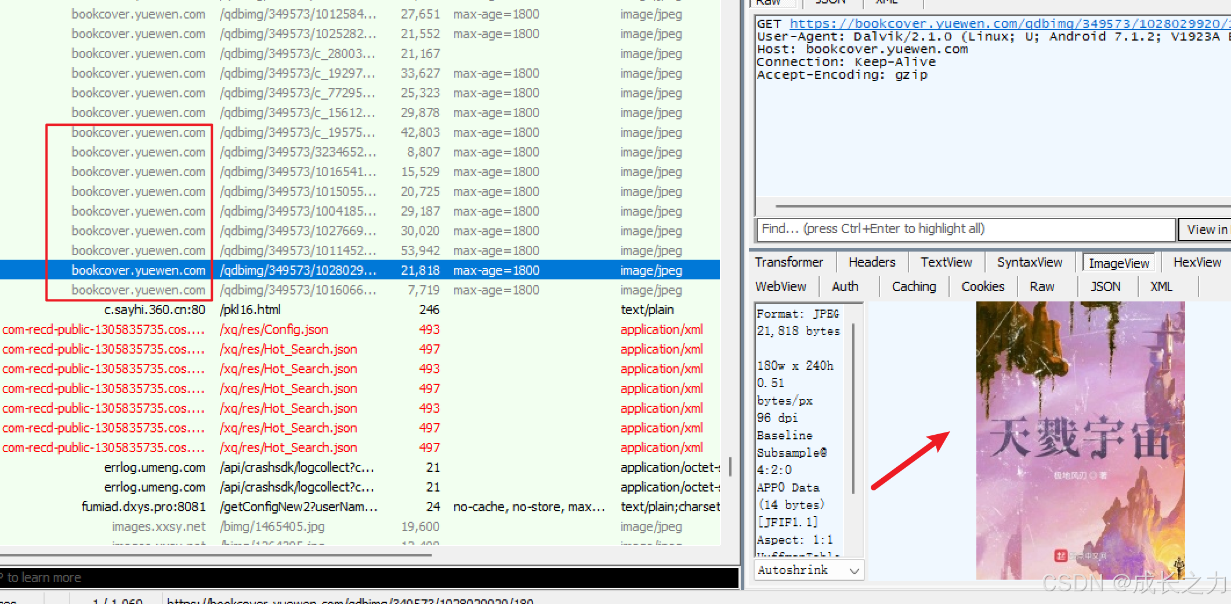The height and width of the screenshot is (604, 1231).
Task: Click the text/plain;charset content type cell
Action: [x=670, y=507]
